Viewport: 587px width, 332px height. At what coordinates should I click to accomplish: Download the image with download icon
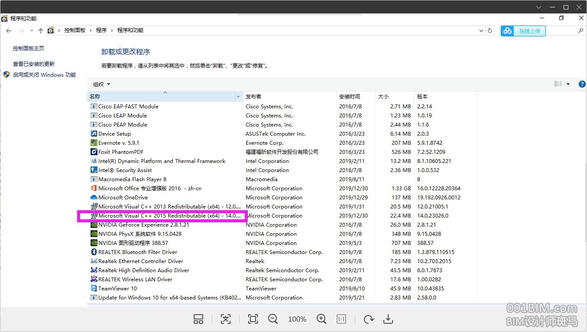[388, 319]
